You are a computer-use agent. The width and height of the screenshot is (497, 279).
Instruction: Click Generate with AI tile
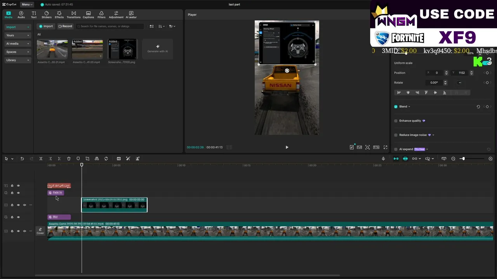click(x=158, y=49)
